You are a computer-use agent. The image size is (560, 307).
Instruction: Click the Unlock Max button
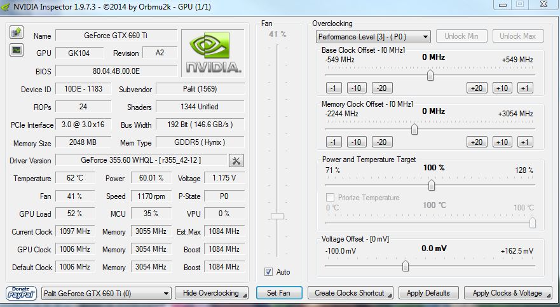tap(518, 36)
